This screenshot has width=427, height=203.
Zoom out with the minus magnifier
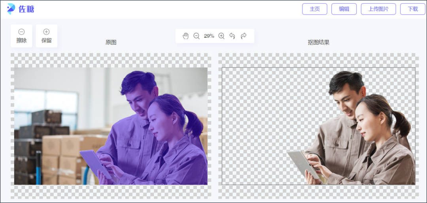coord(196,36)
